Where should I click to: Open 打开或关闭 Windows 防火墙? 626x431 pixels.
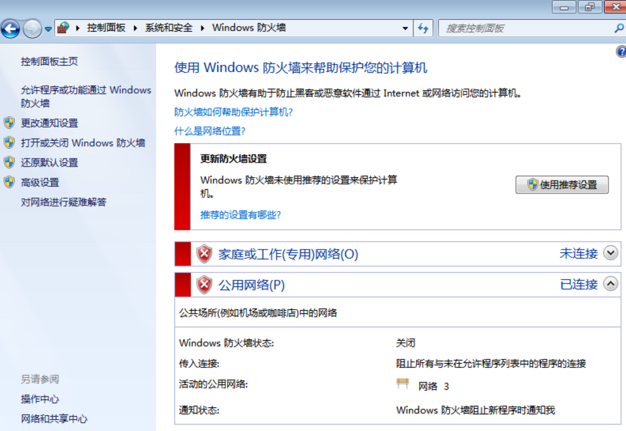83,143
